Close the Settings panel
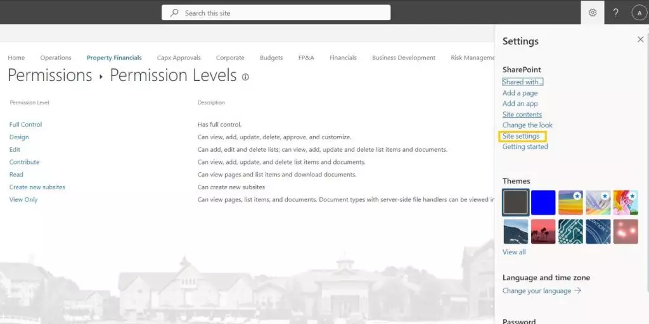This screenshot has width=649, height=324. [x=640, y=40]
